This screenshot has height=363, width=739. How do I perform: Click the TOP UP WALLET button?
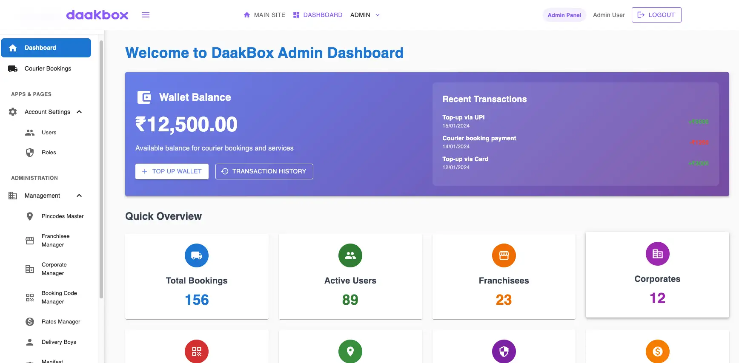coord(172,171)
